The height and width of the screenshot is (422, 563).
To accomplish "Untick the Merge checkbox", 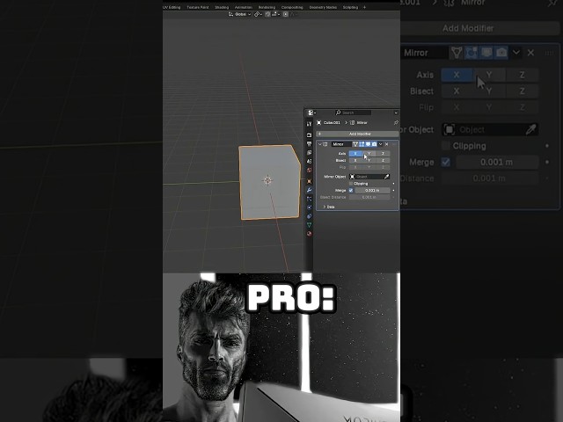I will [351, 191].
